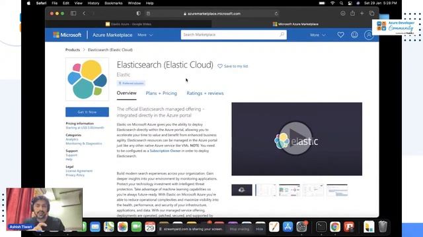This screenshot has width=423, height=237.
Task: Select the first video thumbnail
Action: [242, 190]
